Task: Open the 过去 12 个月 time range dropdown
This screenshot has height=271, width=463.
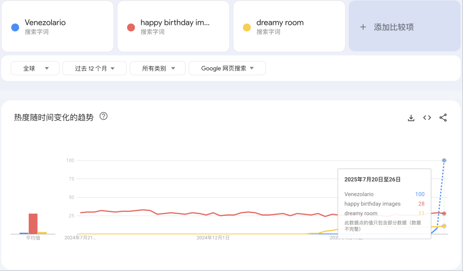Action: click(94, 68)
